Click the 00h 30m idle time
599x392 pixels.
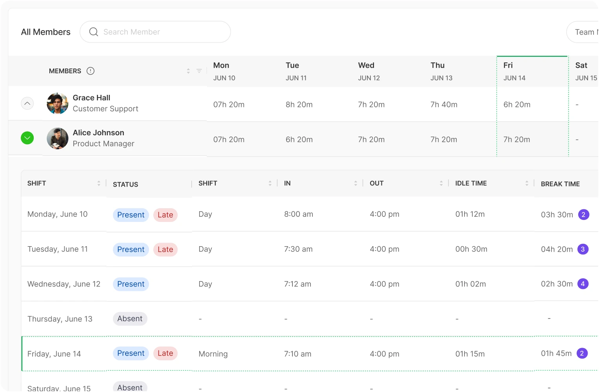(x=471, y=249)
